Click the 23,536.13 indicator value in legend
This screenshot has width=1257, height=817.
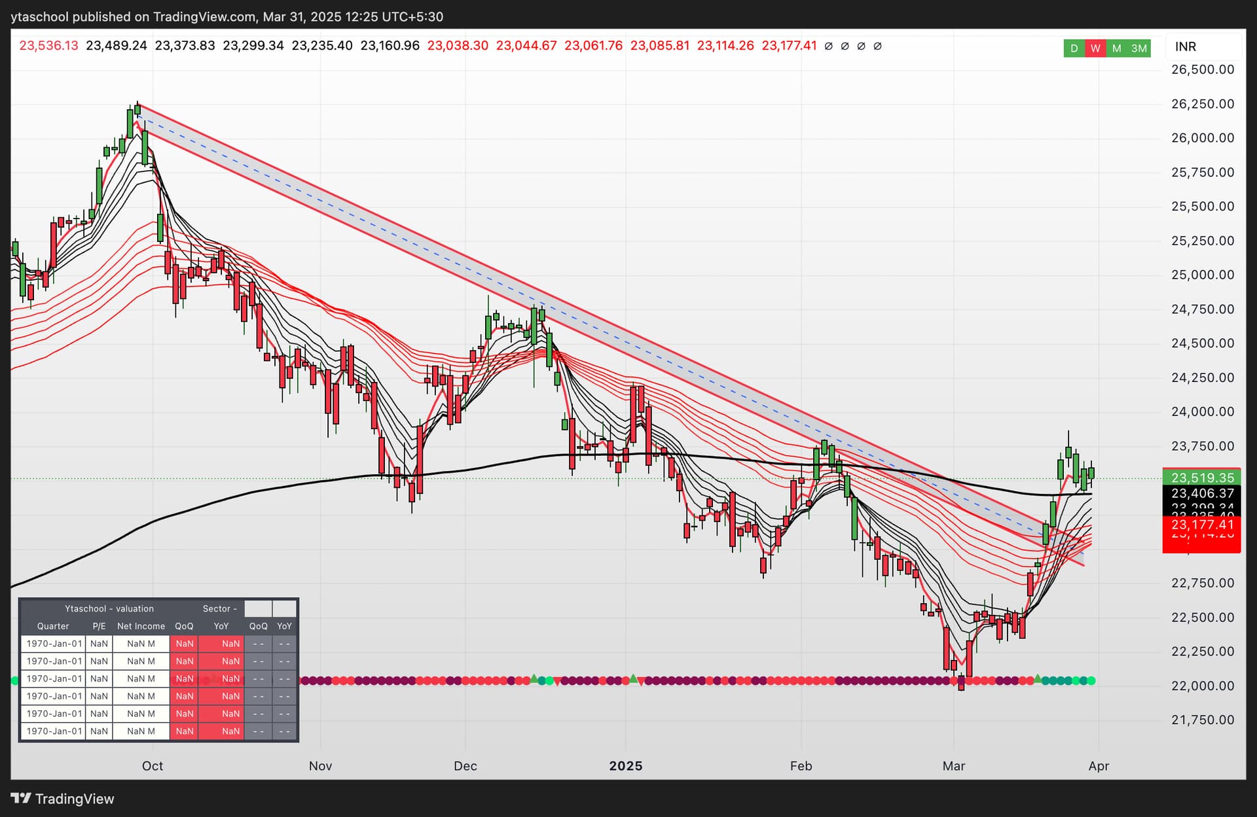click(48, 46)
